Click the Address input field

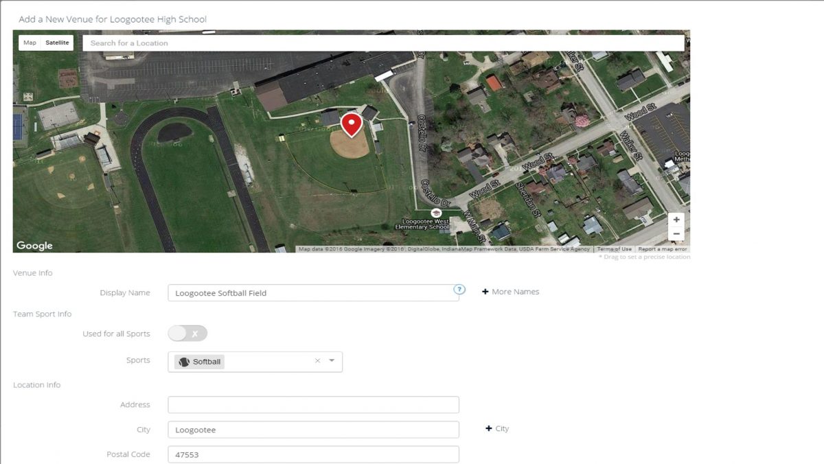coord(313,404)
